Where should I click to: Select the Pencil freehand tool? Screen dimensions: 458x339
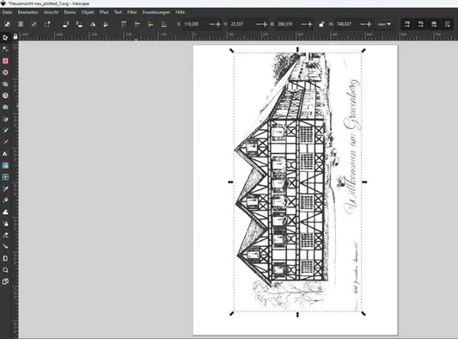[5, 131]
